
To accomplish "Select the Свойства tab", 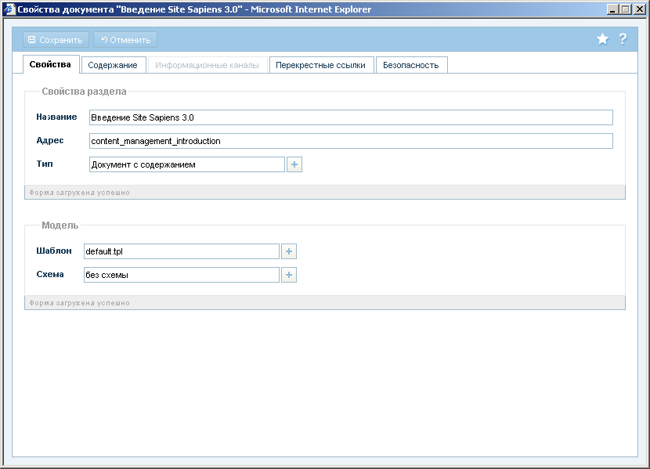I will (x=50, y=64).
